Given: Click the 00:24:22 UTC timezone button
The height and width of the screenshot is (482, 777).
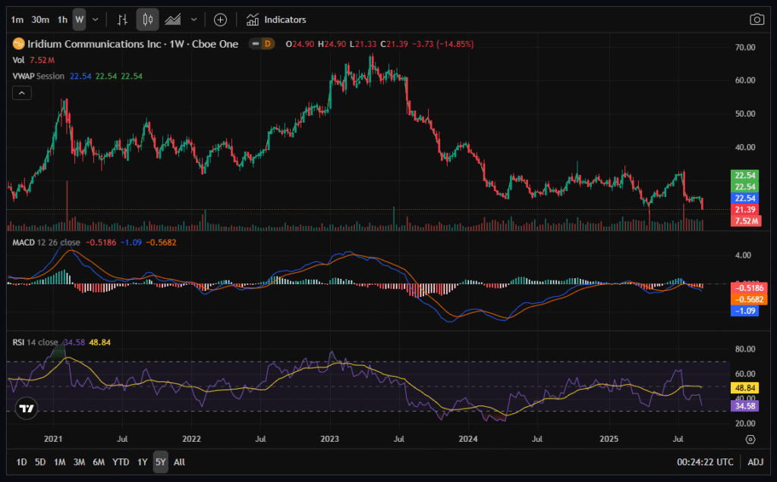Looking at the screenshot, I should pyautogui.click(x=705, y=462).
